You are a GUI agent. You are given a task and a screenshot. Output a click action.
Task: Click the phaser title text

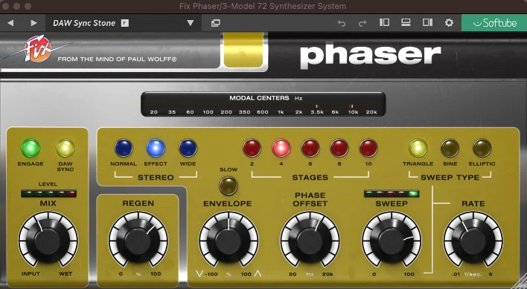[x=371, y=55]
